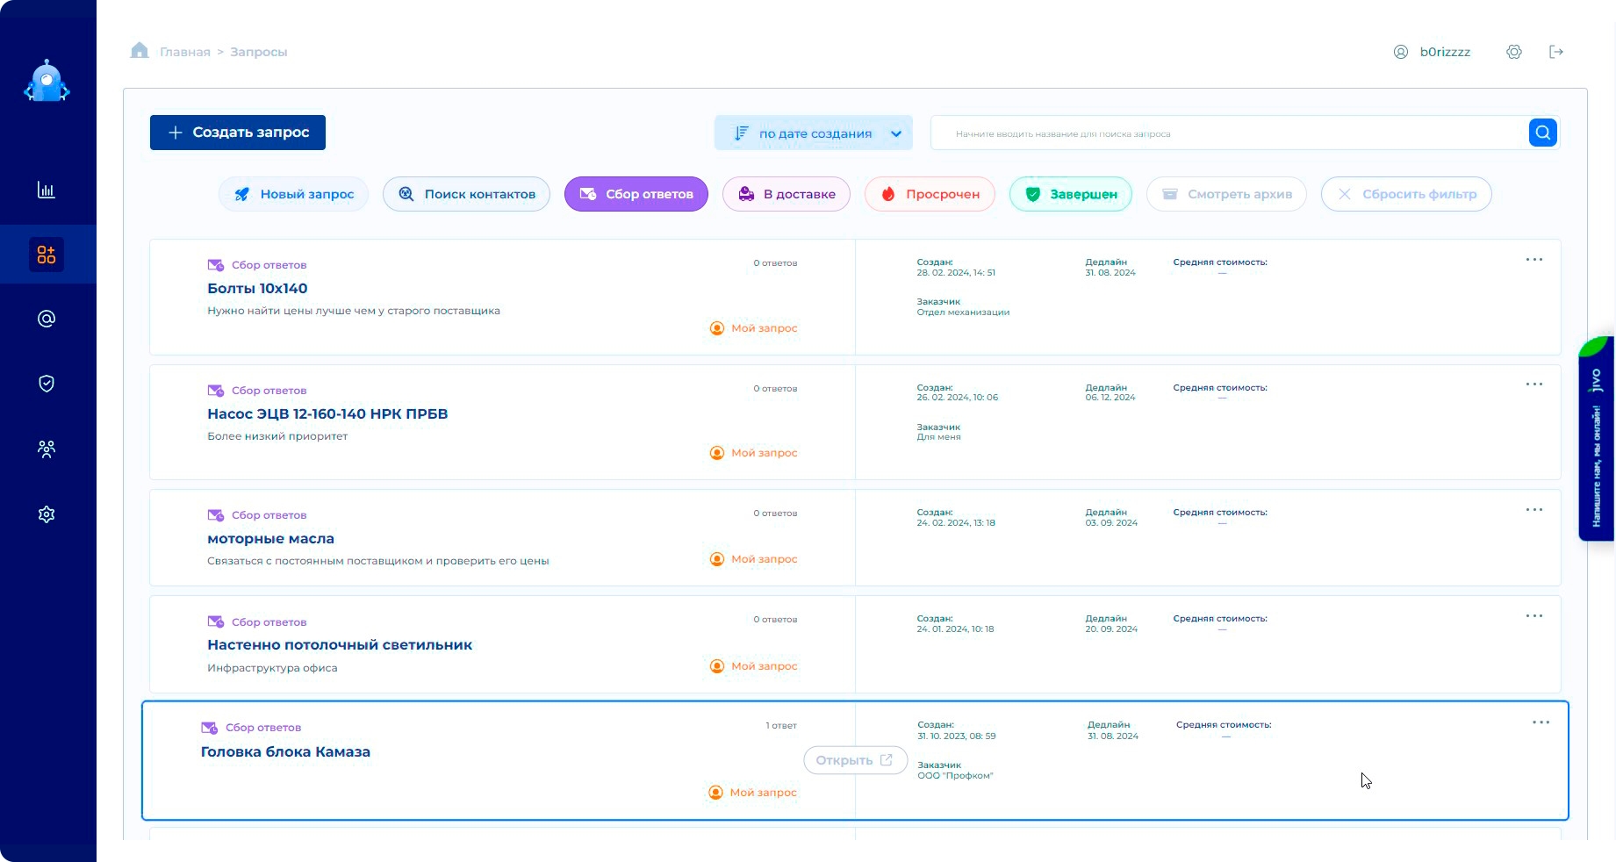Open three-dot menu for 'моторные масла'
The image size is (1616, 862).
click(x=1533, y=510)
